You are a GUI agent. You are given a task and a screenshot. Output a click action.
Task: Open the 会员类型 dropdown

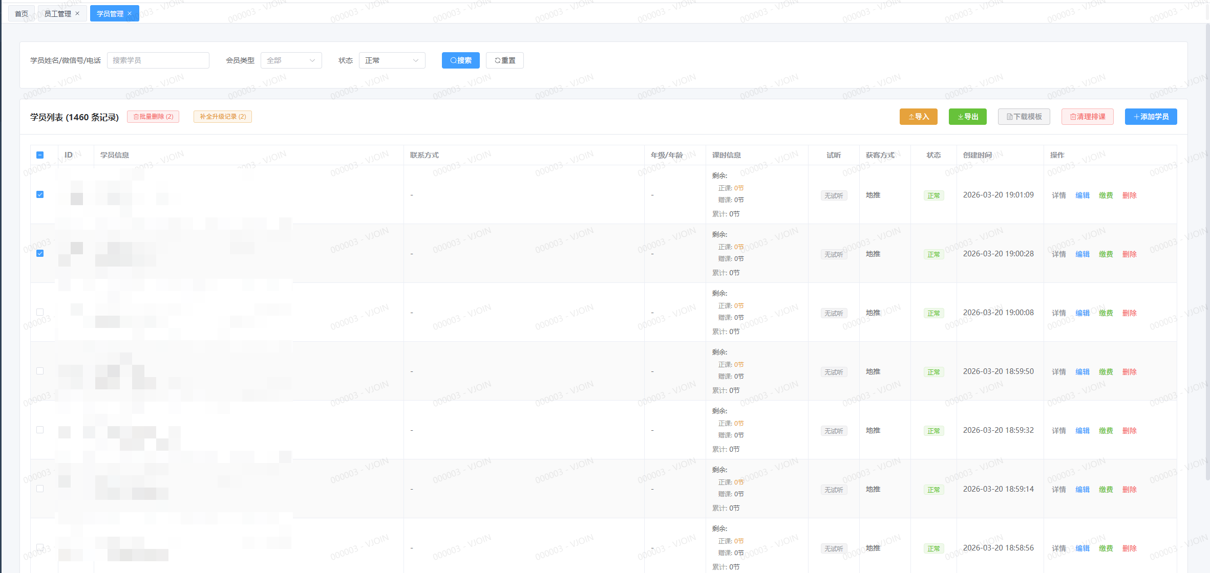291,60
